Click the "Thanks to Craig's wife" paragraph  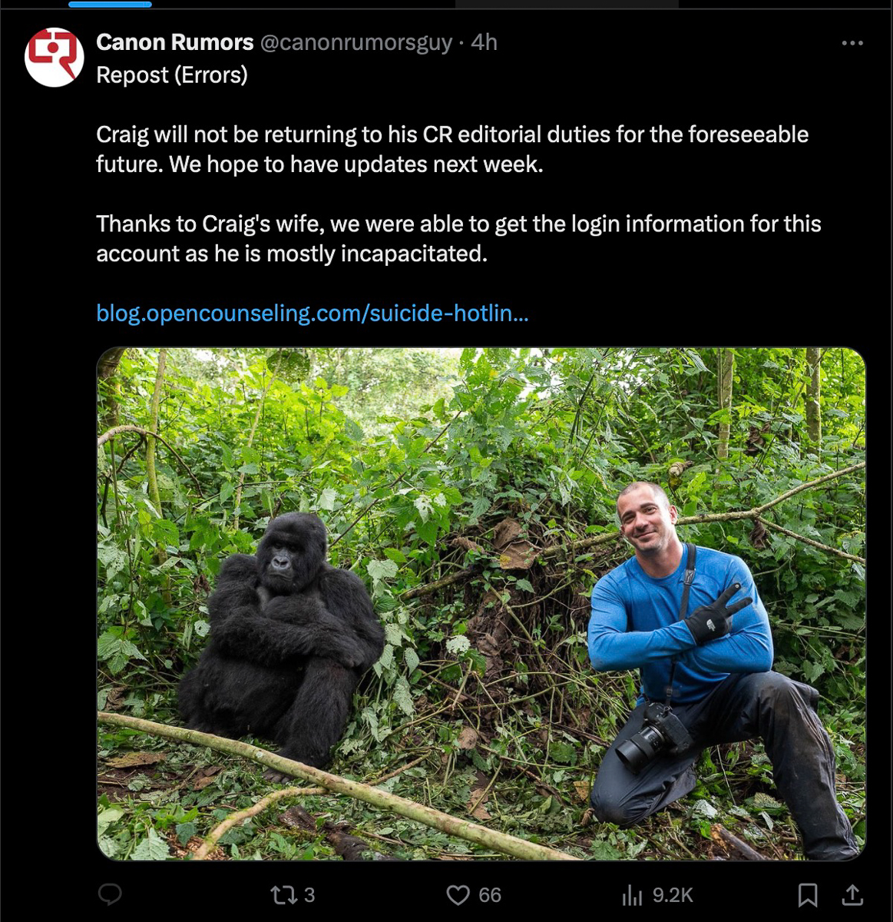458,238
